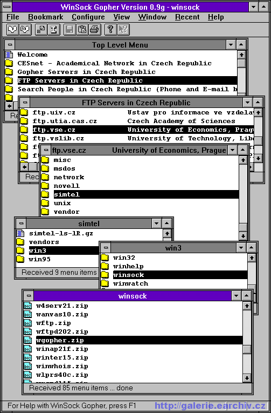Image resolution: width=271 pixels, height=413 pixels.
Task: Select win32 folder in win3 window
Action: pyautogui.click(x=124, y=258)
